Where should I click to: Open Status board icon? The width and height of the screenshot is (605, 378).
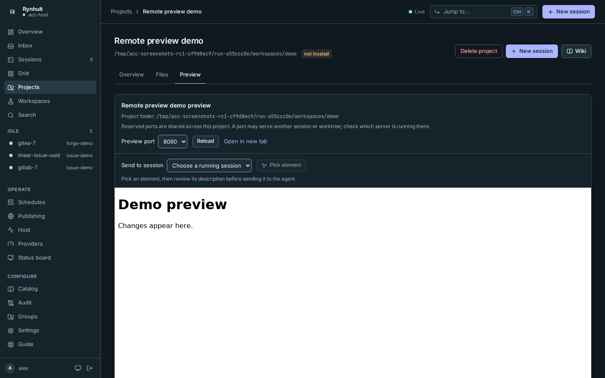pyautogui.click(x=11, y=258)
